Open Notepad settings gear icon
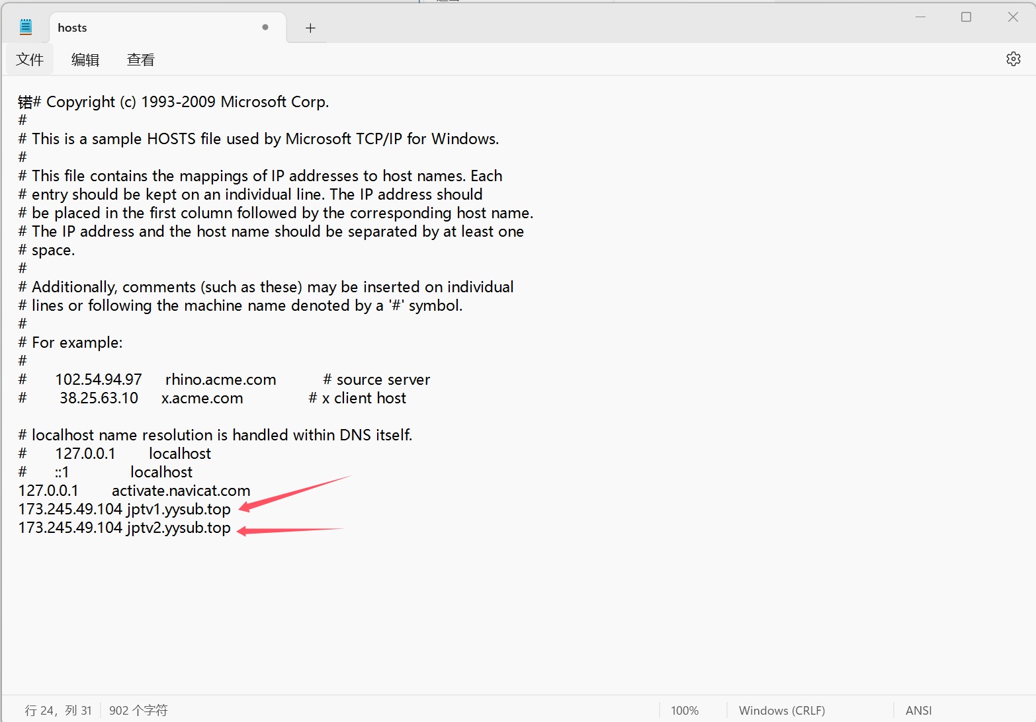The height and width of the screenshot is (722, 1036). tap(1013, 59)
